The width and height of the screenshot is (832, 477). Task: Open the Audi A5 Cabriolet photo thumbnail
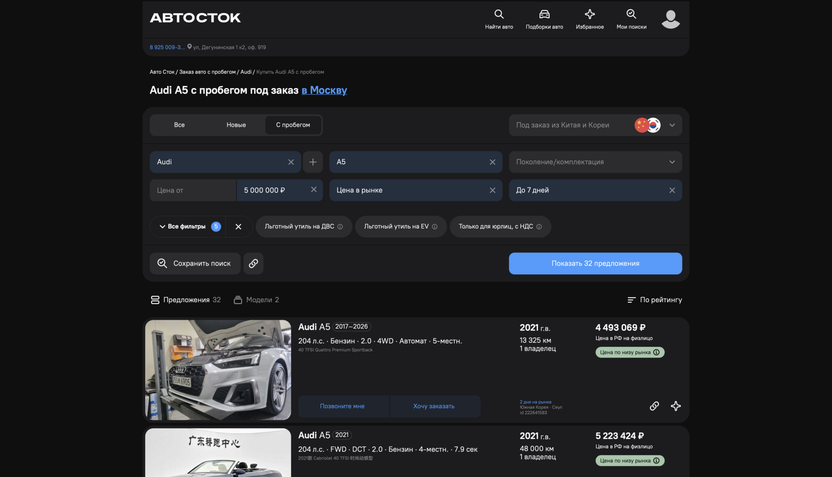pyautogui.click(x=218, y=453)
